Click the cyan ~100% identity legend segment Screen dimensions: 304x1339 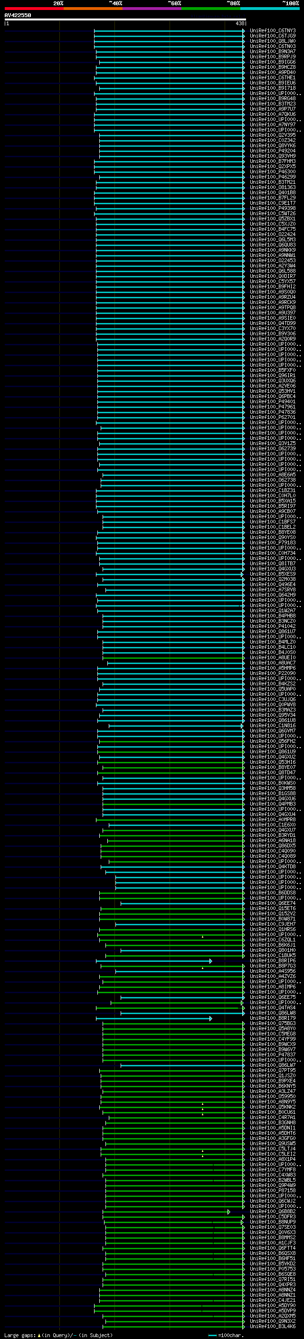270,9
